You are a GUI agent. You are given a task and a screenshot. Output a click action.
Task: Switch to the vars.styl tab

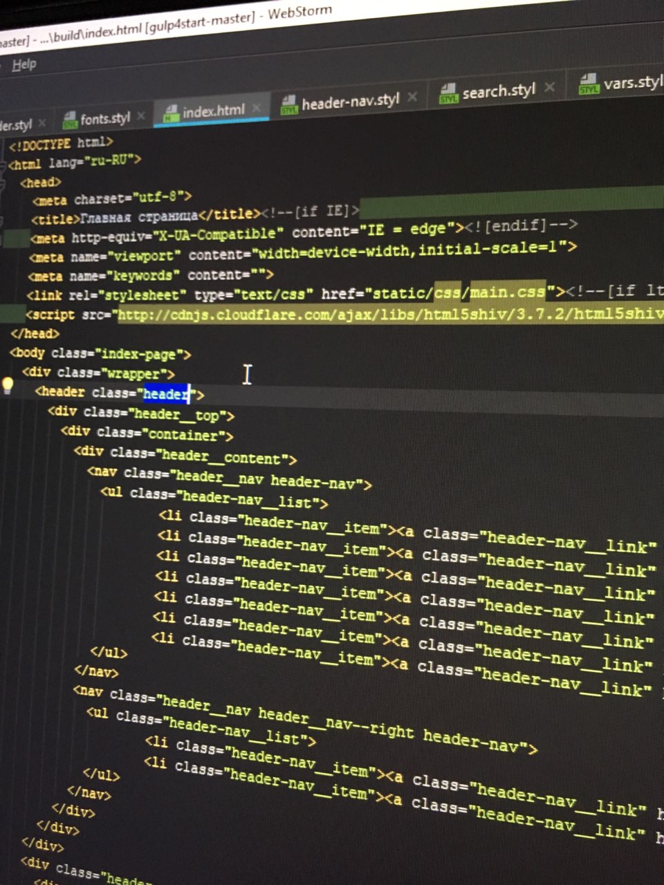click(632, 84)
